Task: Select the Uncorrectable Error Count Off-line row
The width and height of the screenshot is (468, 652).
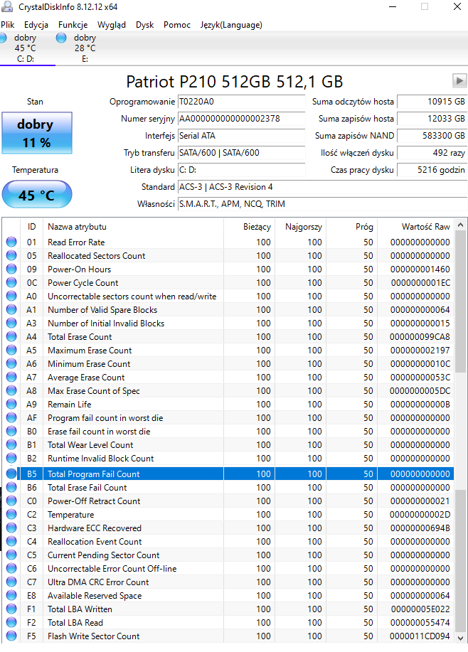Action: 228,568
